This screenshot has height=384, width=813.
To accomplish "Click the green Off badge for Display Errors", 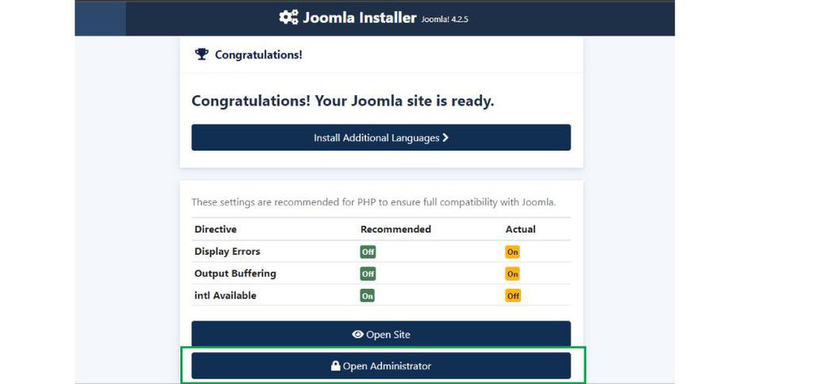I will pyautogui.click(x=368, y=252).
